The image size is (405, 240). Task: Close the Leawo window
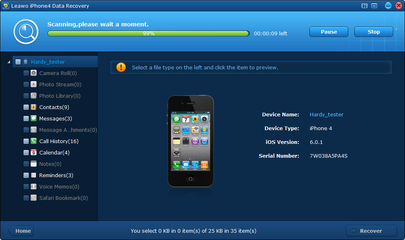click(x=399, y=6)
